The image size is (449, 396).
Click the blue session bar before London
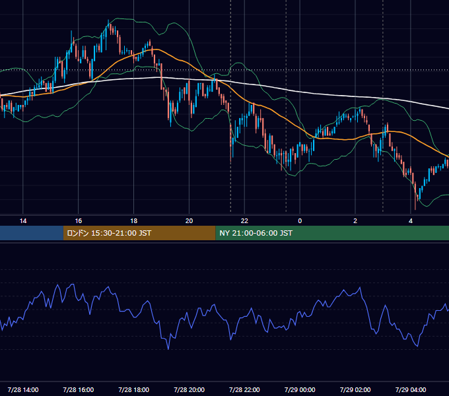pos(32,233)
